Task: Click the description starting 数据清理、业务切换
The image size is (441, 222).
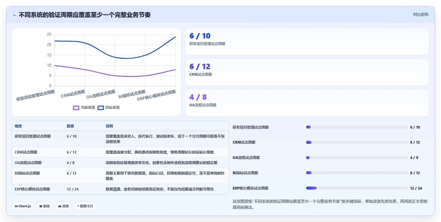Action: coord(160,189)
